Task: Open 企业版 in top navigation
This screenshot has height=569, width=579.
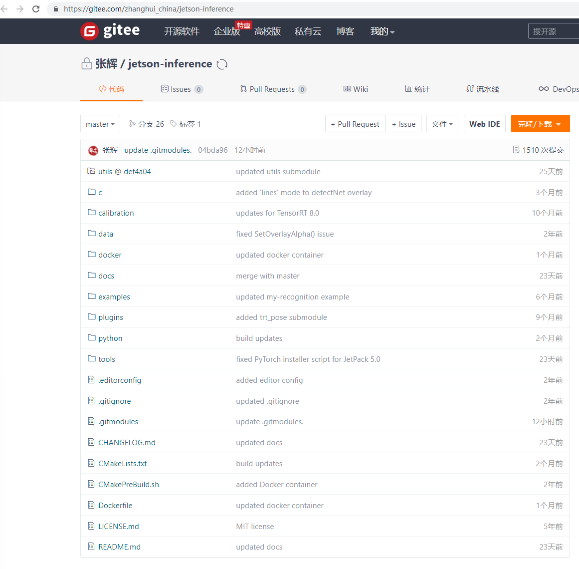Action: [227, 31]
